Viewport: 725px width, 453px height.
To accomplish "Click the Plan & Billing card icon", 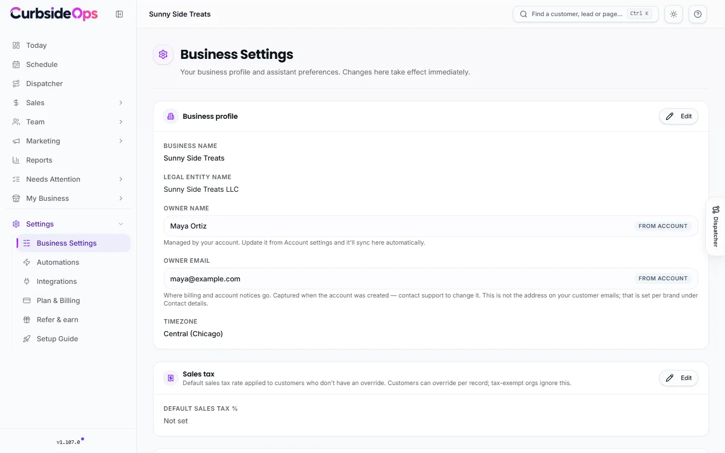I will [x=27, y=300].
